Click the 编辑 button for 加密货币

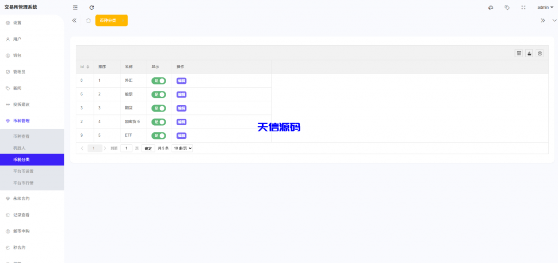(181, 122)
